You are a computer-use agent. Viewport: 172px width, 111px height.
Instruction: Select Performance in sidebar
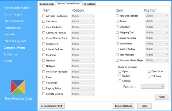coord(12,28)
